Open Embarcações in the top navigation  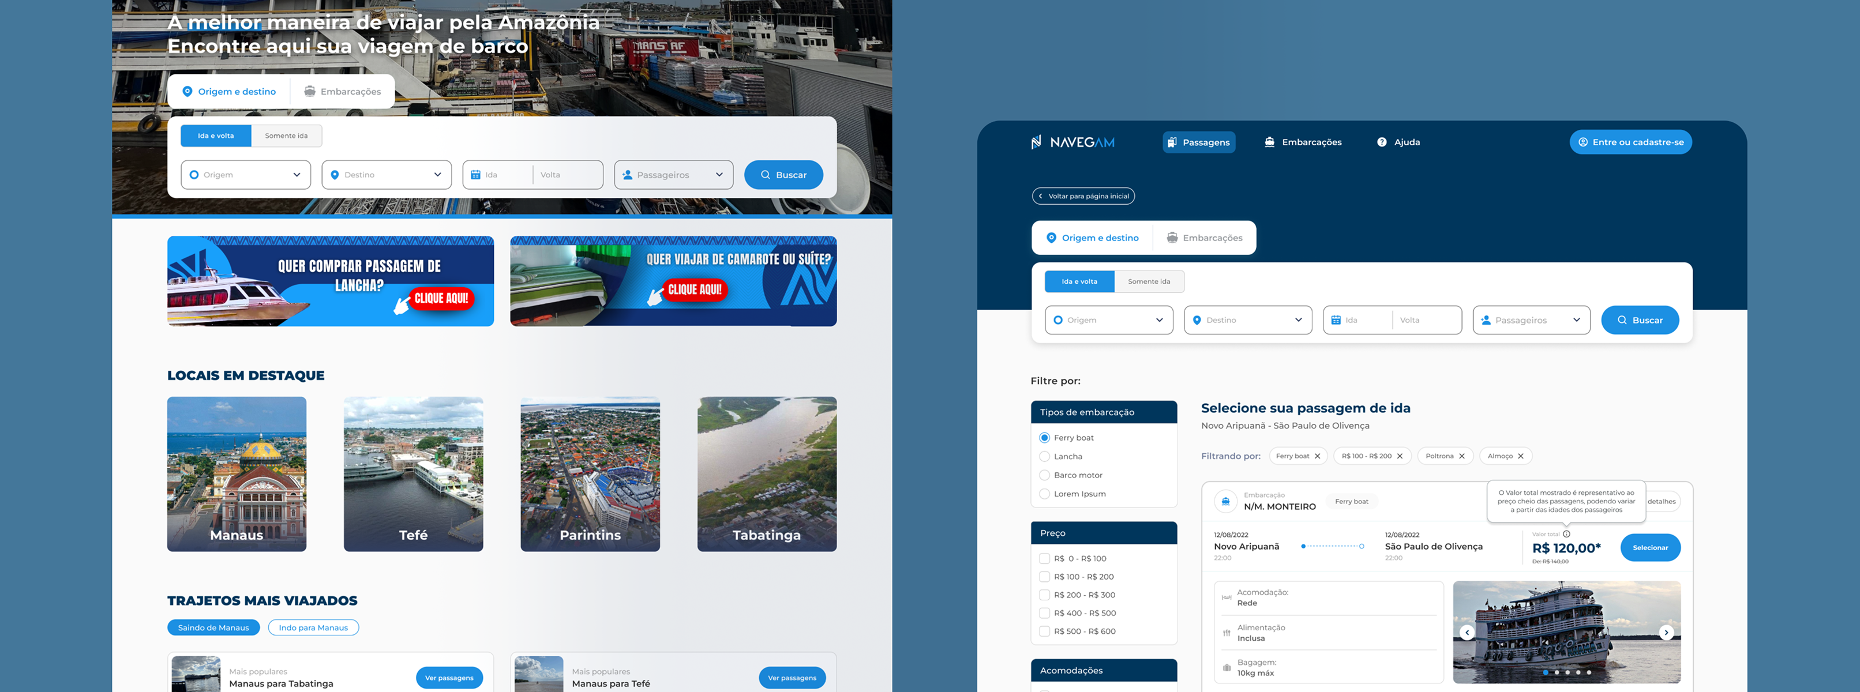[x=1303, y=142]
